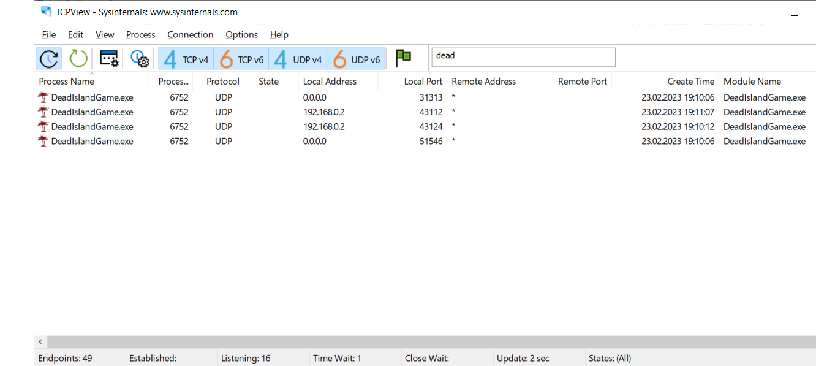This screenshot has height=366, width=816.
Task: Click local port value 51546
Action: click(x=431, y=142)
